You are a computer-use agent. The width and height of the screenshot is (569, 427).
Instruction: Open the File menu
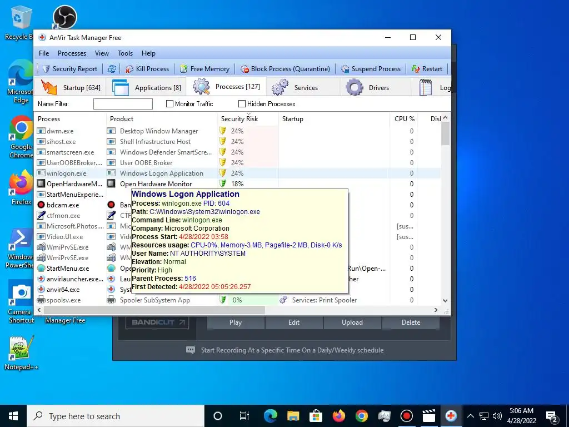pos(44,53)
